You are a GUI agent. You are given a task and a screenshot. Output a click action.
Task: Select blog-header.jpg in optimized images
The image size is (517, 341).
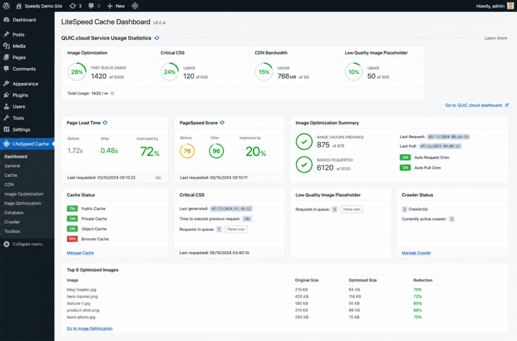pos(81,289)
